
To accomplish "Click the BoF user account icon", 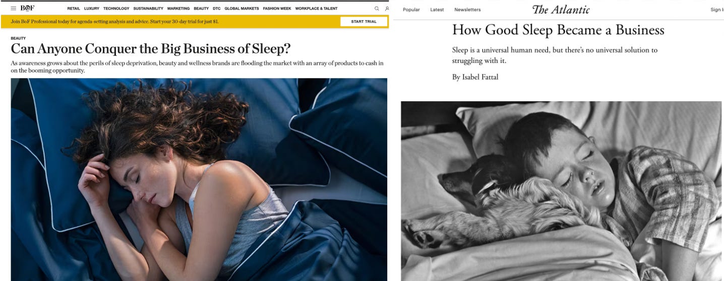I will (x=387, y=9).
